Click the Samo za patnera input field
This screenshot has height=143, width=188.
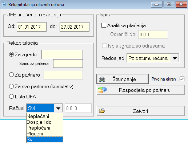coord(68,64)
